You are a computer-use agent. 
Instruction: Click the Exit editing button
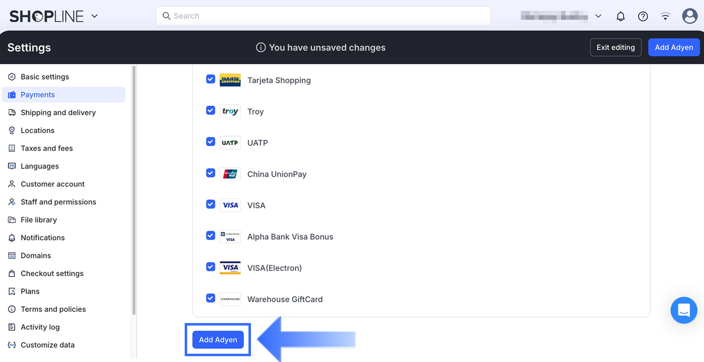click(615, 47)
